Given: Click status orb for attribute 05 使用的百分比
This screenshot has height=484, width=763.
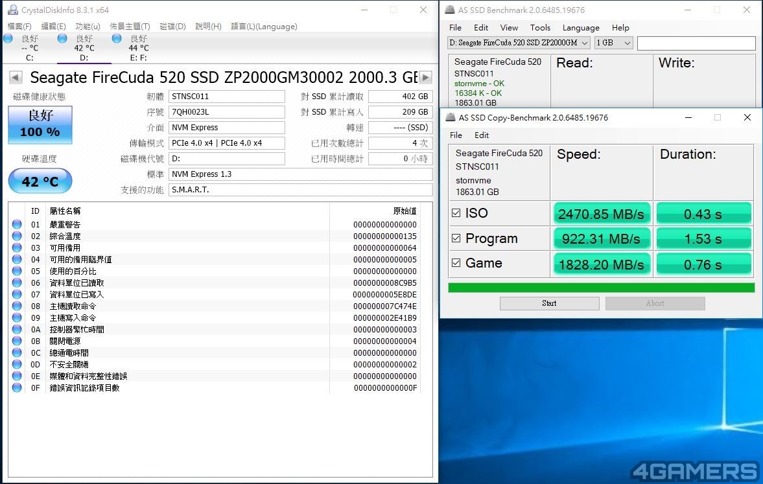Looking at the screenshot, I should tap(17, 271).
